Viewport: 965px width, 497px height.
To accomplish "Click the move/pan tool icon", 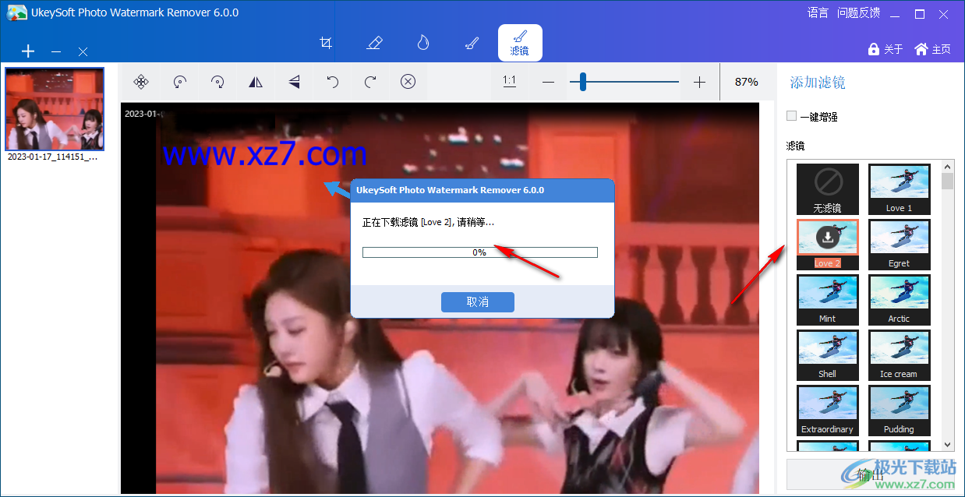I will (141, 82).
